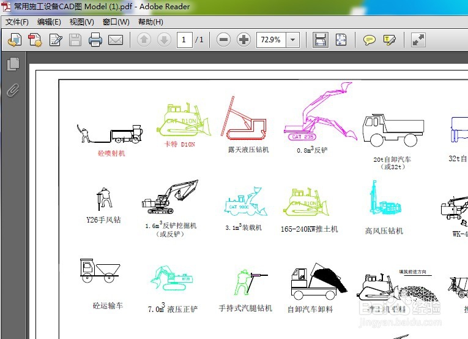Click the page number field
Image resolution: width=468 pixels, height=339 pixels.
coord(184,39)
